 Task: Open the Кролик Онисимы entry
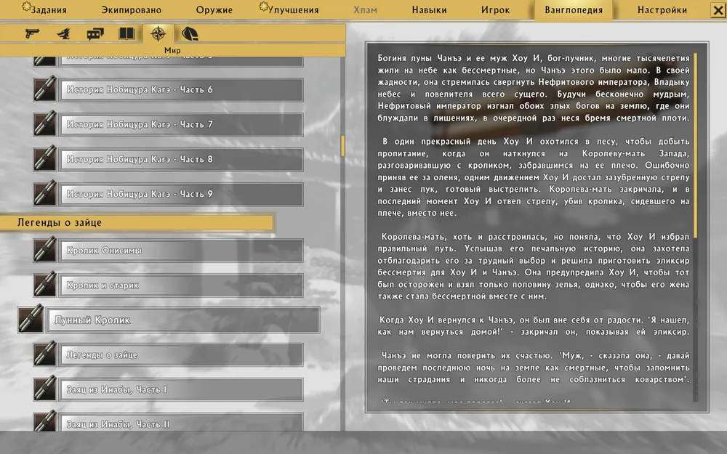point(181,250)
